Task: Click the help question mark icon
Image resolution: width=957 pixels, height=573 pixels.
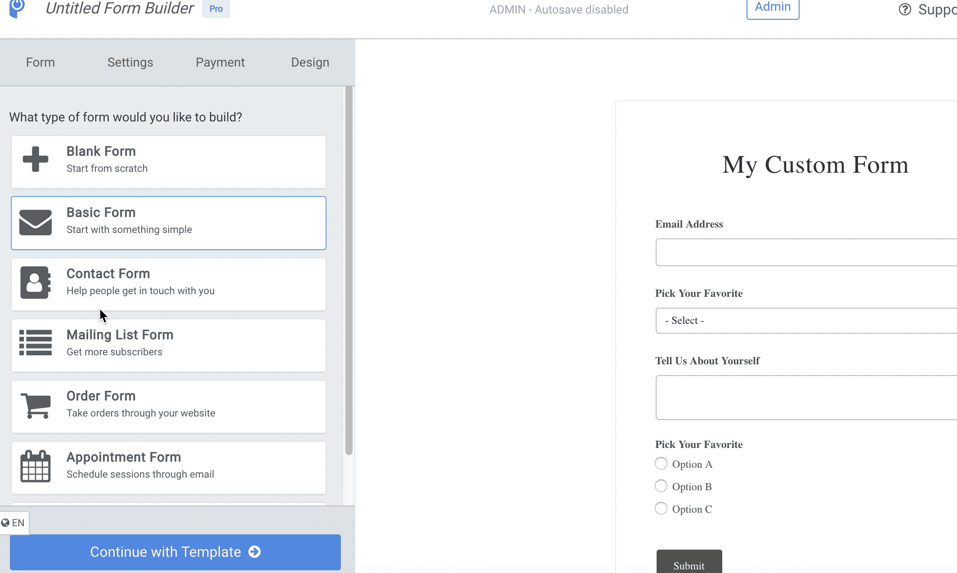Action: [x=905, y=9]
